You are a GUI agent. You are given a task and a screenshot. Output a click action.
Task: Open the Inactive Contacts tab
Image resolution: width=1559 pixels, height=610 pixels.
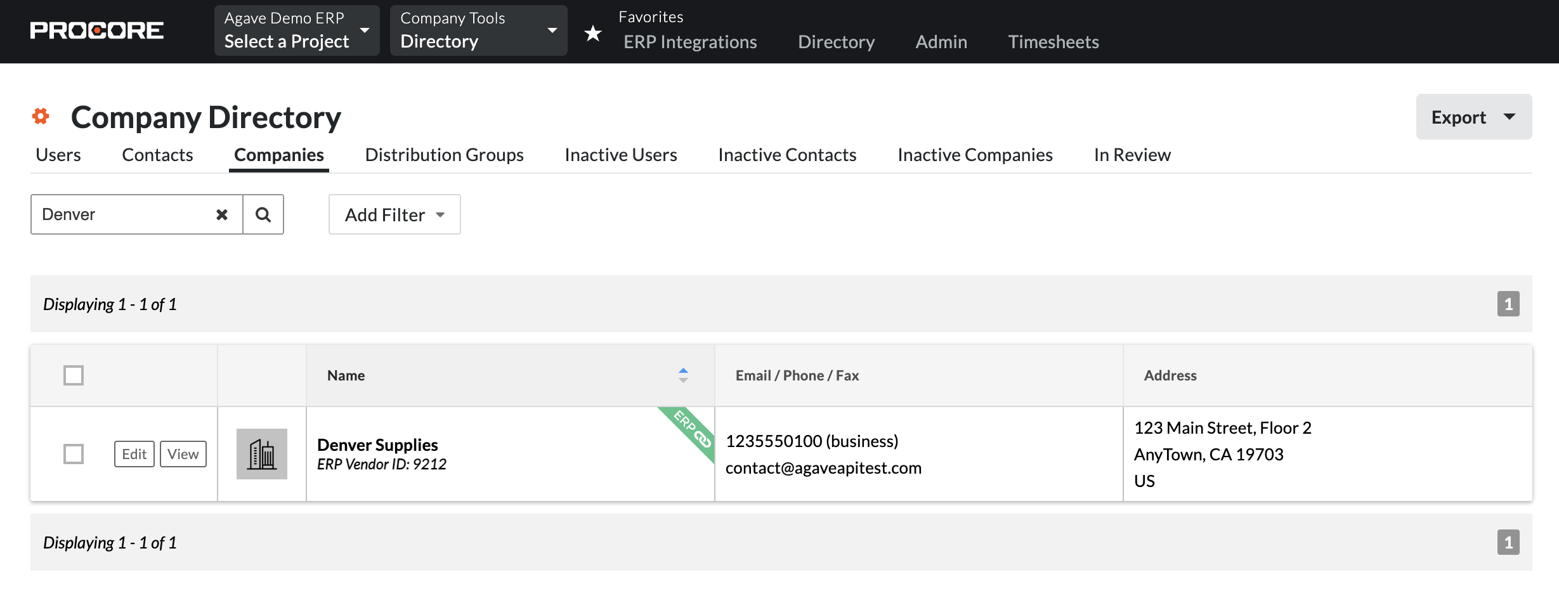pos(787,155)
